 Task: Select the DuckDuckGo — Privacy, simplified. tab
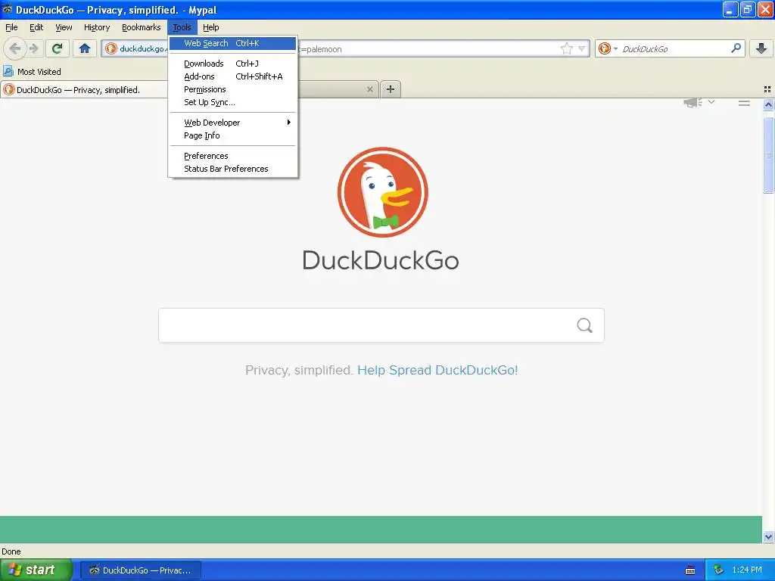(84, 89)
